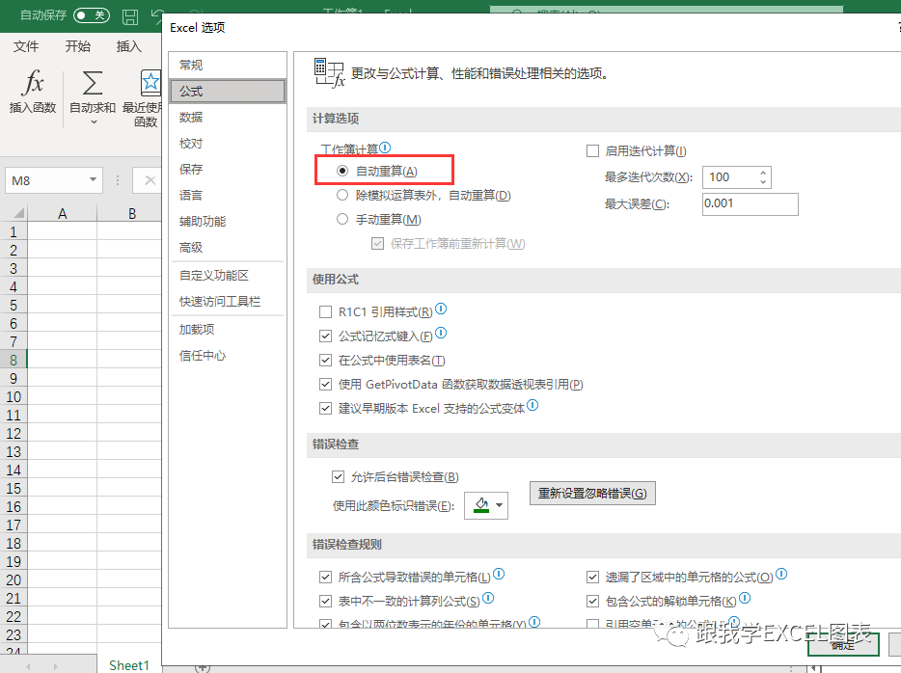901x673 pixels.
Task: Open the 自定义功能区 options category
Action: point(228,276)
